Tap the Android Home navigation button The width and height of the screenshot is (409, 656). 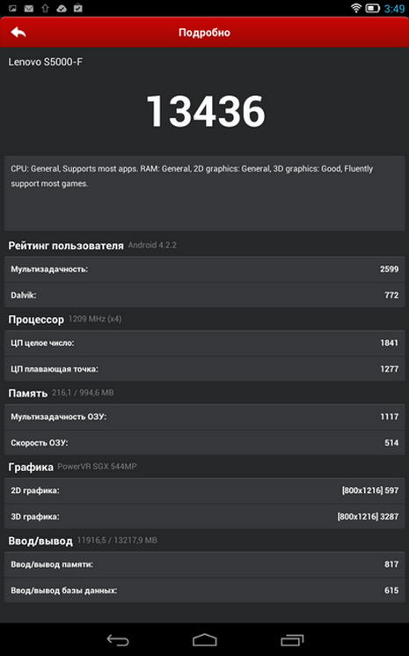[205, 639]
